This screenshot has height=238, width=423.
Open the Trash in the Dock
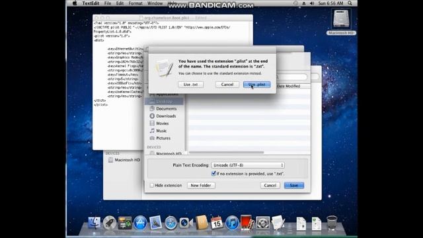(332, 223)
